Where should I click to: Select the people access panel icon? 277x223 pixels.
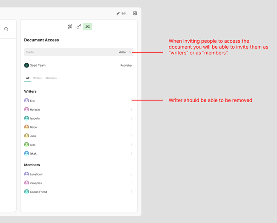click(87, 26)
